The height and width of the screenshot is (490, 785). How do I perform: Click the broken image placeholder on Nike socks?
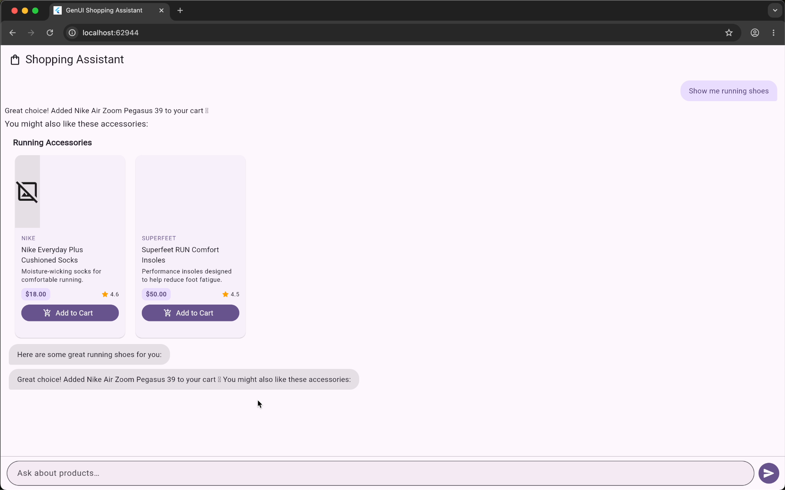(x=27, y=192)
